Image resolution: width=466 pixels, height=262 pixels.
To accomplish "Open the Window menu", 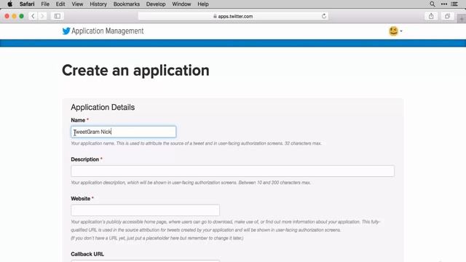I will click(x=181, y=4).
